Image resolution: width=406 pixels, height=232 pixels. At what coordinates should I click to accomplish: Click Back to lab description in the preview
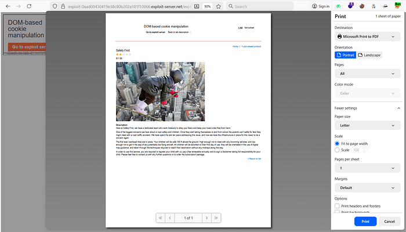(x=179, y=32)
